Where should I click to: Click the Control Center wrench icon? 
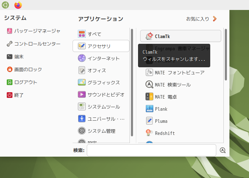tap(10, 44)
